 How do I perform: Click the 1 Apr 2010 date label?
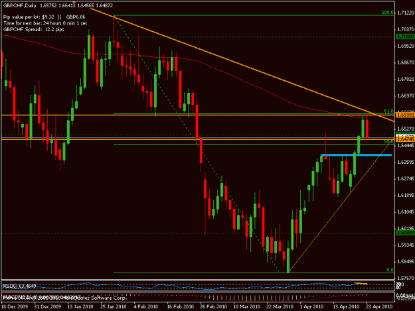tap(312, 306)
